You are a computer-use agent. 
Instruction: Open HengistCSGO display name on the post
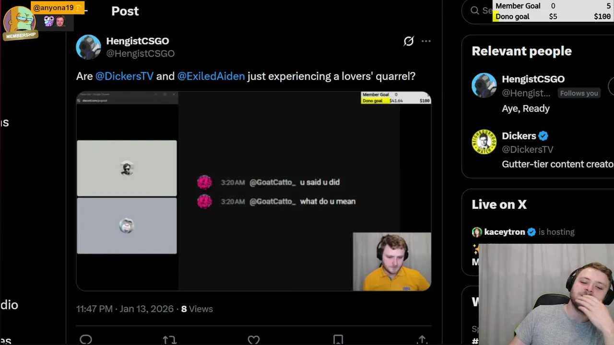tap(138, 41)
